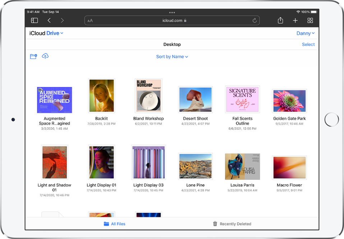This screenshot has width=344, height=239.
Task: Click the lock icon beside icloud.com
Action: point(185,20)
